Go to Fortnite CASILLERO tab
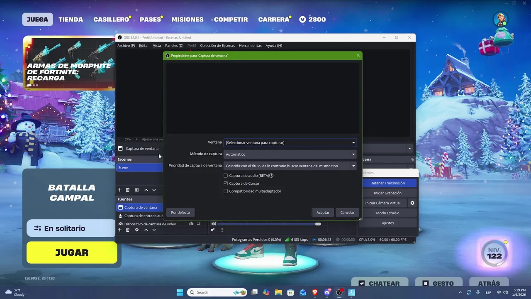Viewport: 531px width, 299px height. [x=111, y=20]
